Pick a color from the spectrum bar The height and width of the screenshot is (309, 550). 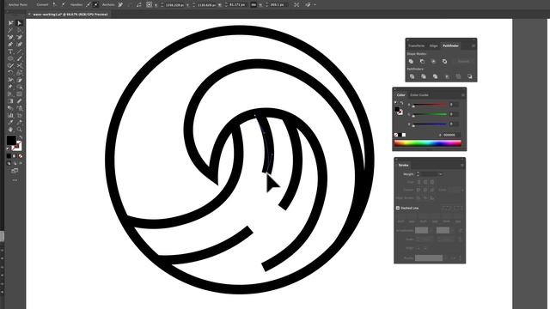click(x=428, y=143)
